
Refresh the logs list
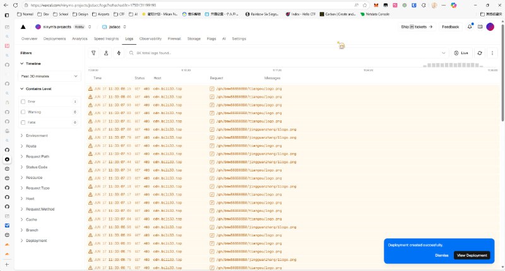click(480, 53)
